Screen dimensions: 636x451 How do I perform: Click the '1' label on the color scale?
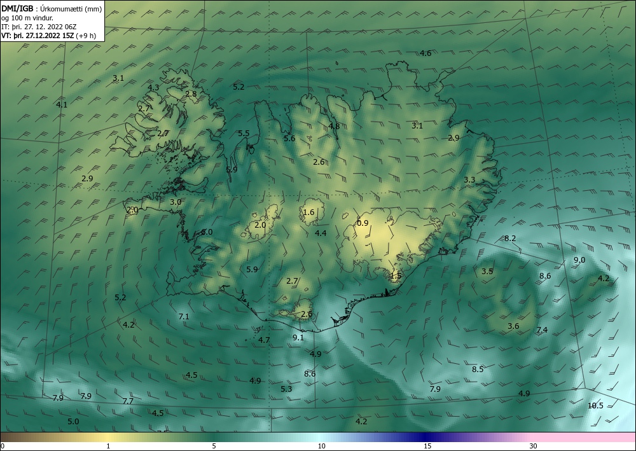(x=108, y=447)
